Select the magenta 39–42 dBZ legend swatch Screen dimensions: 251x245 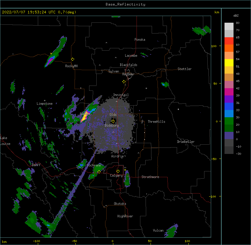pyautogui.click(x=229, y=92)
